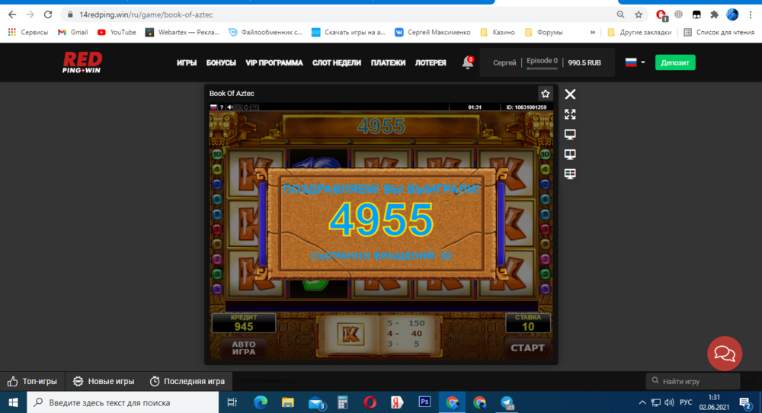This screenshot has height=413, width=762.
Task: Click the Найти игру search field
Action: click(x=693, y=381)
